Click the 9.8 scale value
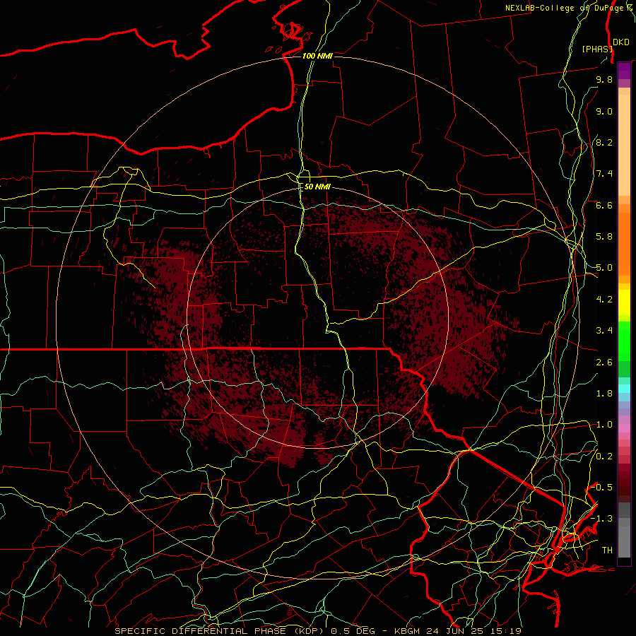The height and width of the screenshot is (636, 636). coord(604,79)
